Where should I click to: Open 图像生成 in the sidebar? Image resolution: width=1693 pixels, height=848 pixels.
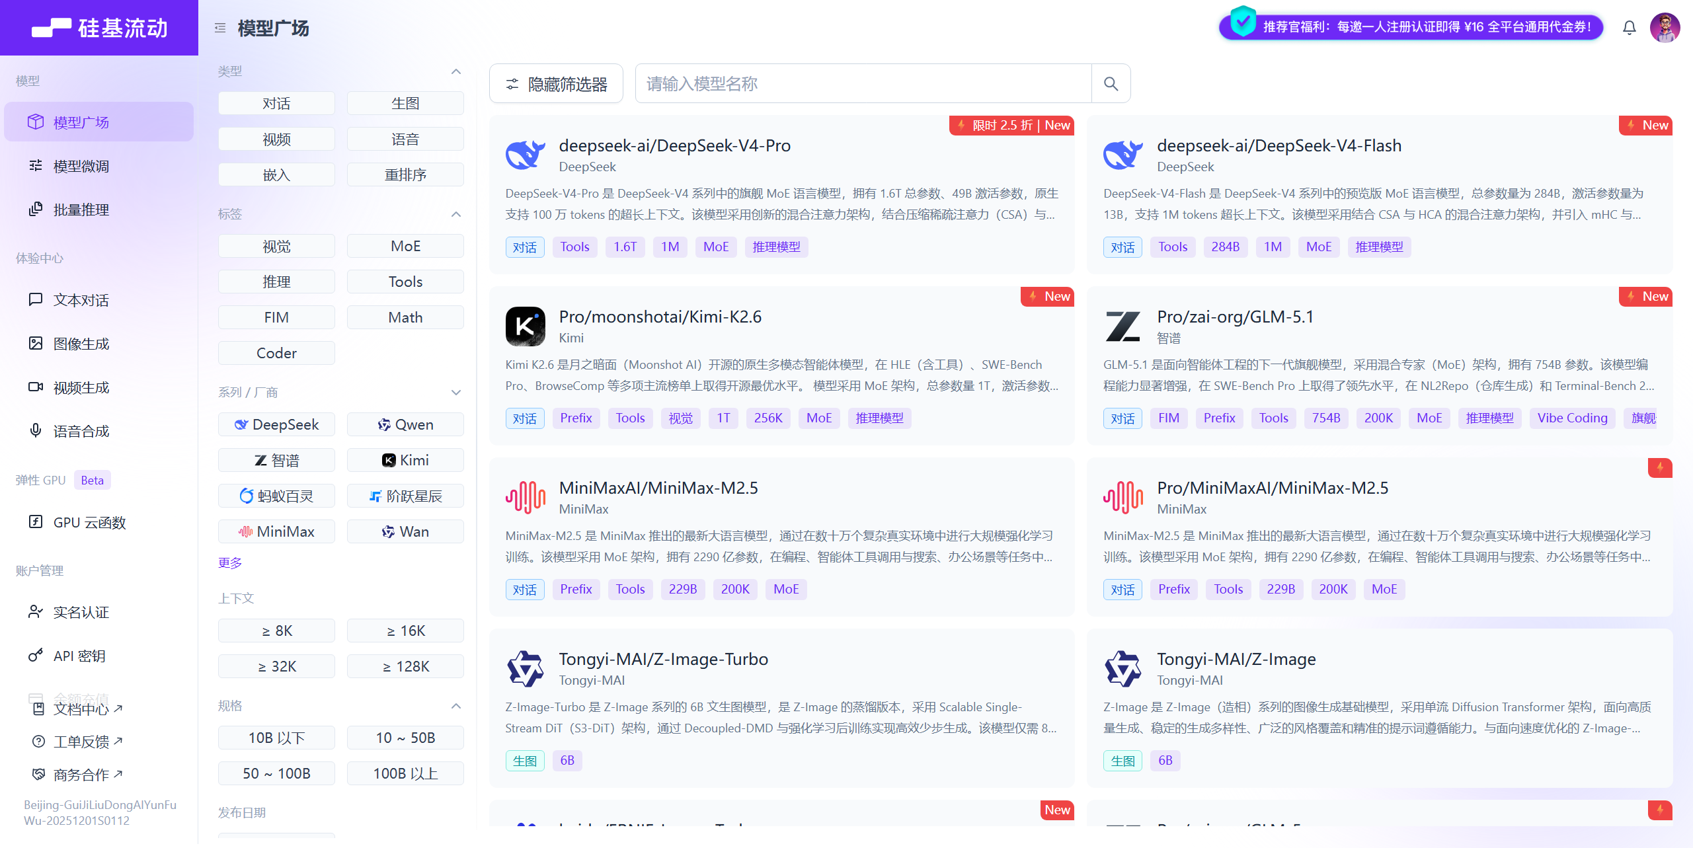[98, 344]
